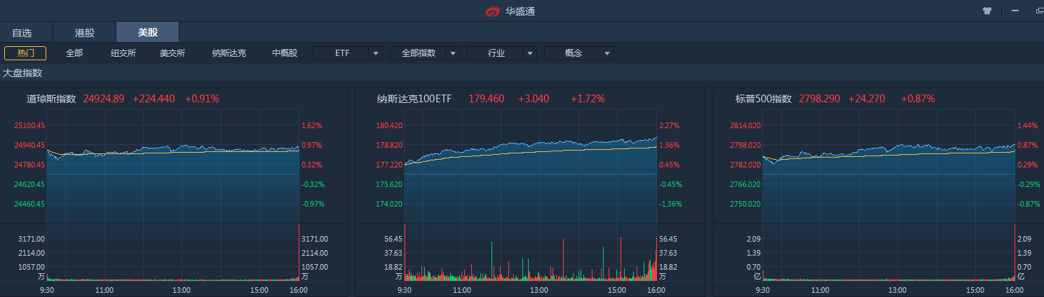Click the 24460.45 axis label
The width and height of the screenshot is (1044, 297).
pyautogui.click(x=29, y=204)
